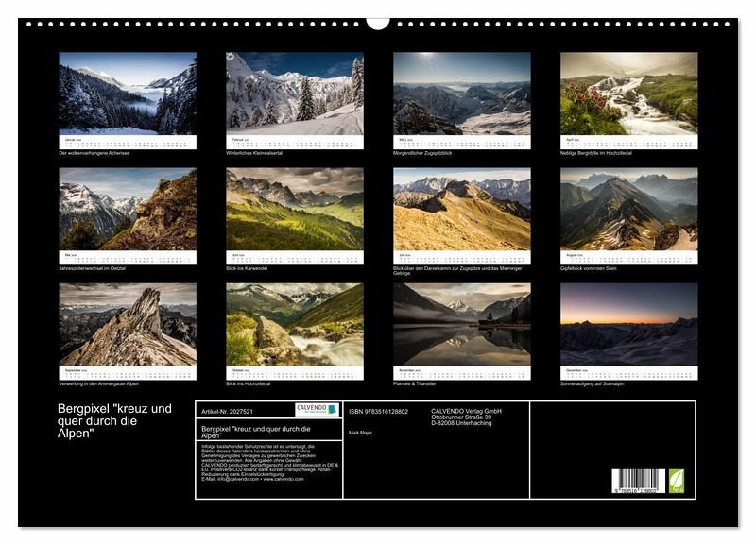Click caption 'Plansee & Thaneller'

point(415,384)
